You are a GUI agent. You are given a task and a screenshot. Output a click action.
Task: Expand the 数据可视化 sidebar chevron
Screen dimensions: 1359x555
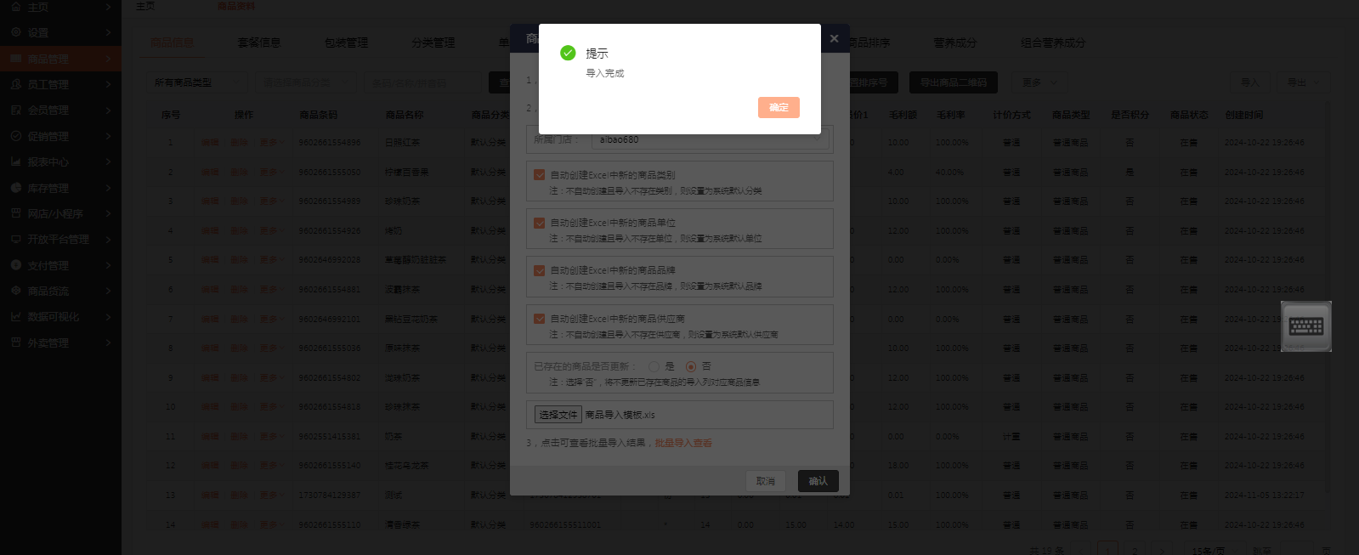click(x=109, y=317)
